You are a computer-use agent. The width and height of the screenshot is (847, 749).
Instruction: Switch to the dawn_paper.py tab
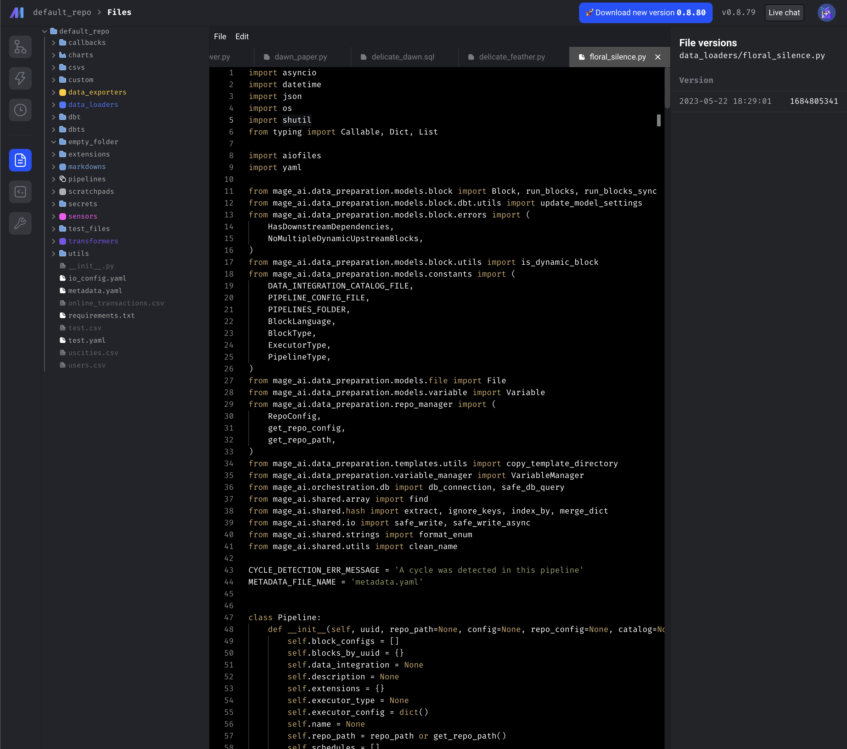(x=302, y=57)
